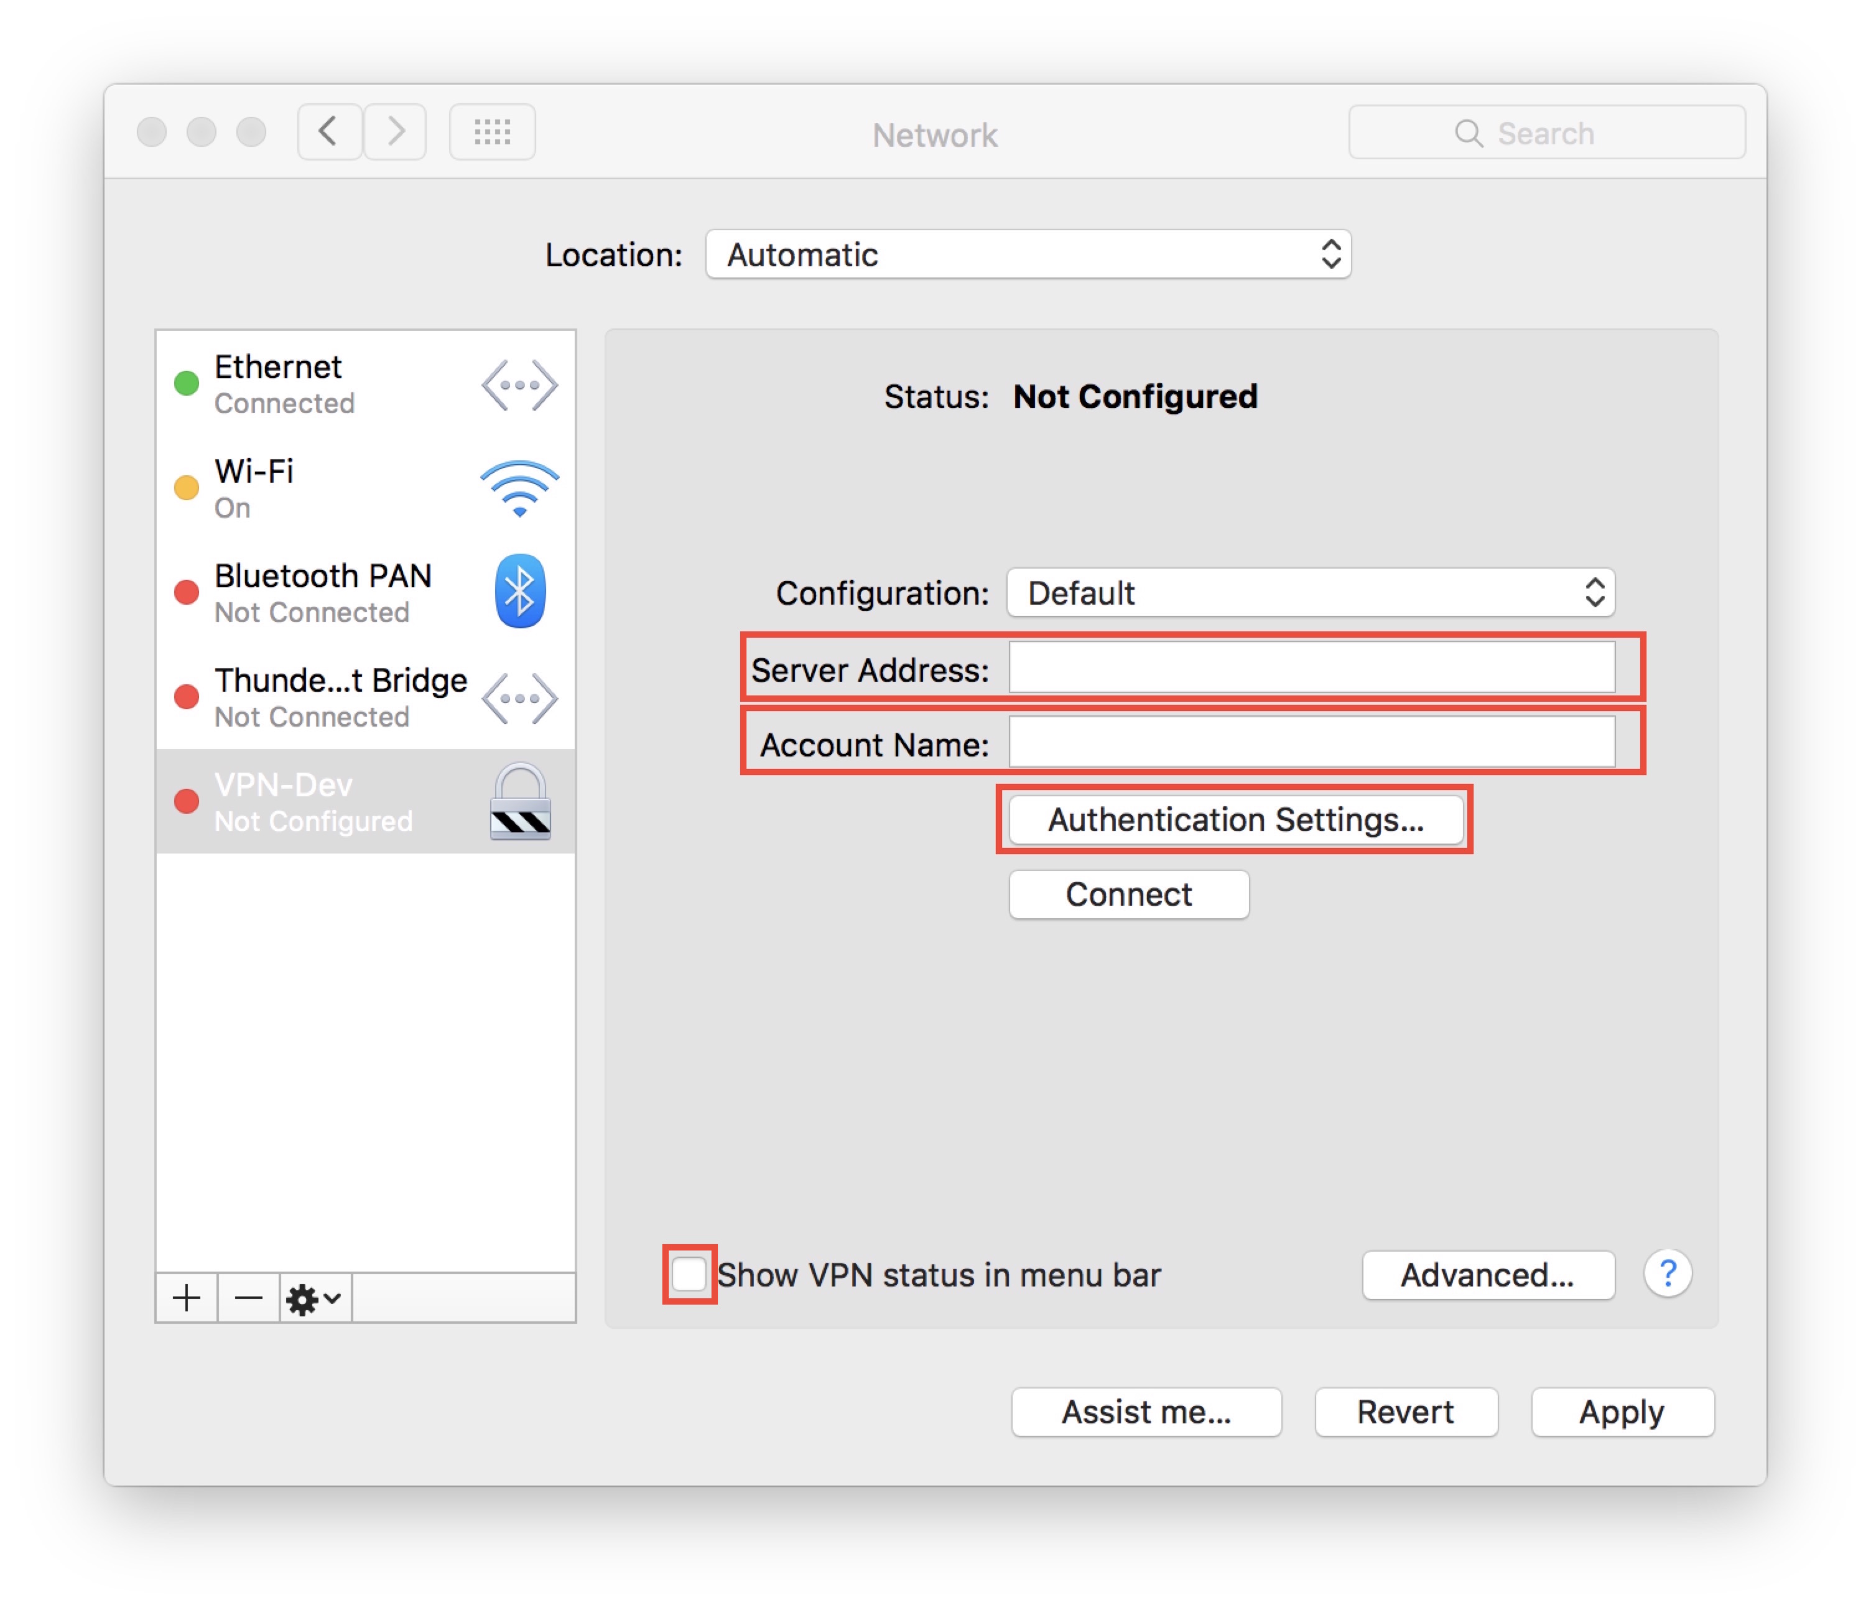Open the gear action menu

(314, 1298)
